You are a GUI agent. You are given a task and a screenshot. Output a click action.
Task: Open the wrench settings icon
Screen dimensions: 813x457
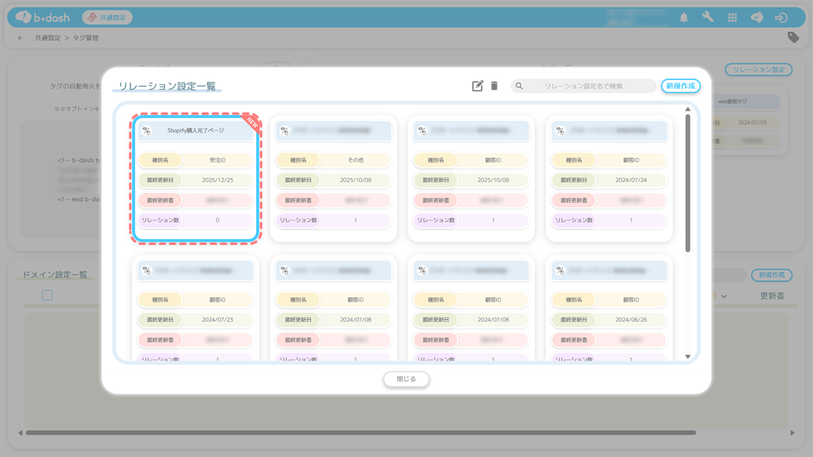(708, 18)
